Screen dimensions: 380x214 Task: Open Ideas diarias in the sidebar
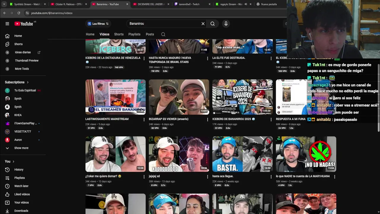[x=23, y=52]
